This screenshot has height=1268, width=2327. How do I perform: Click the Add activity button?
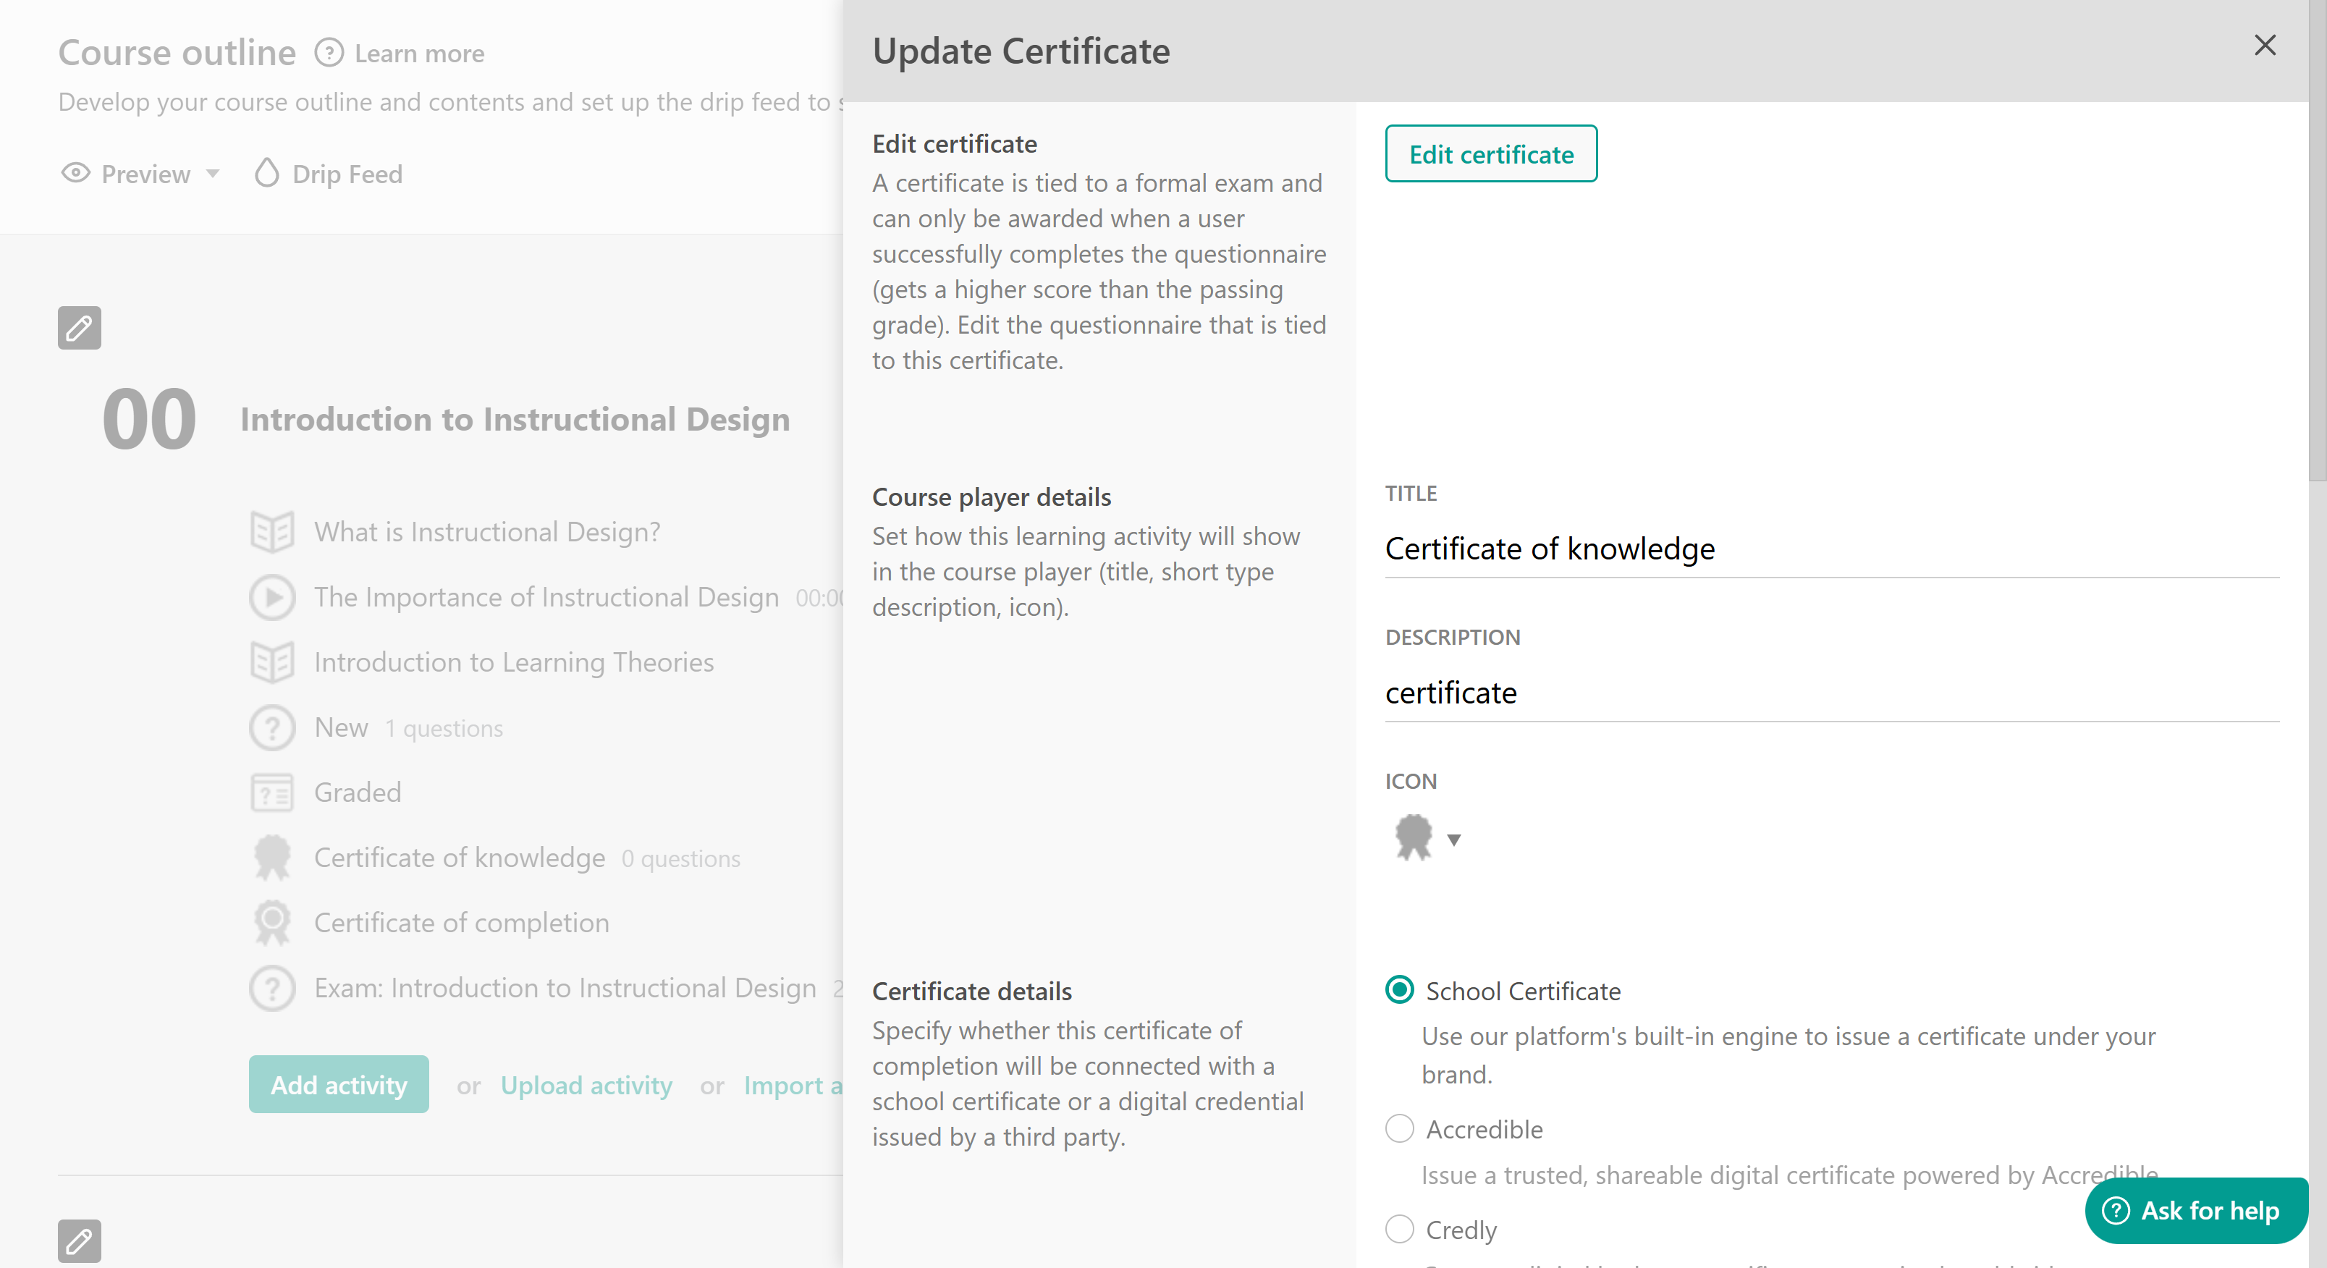339,1085
